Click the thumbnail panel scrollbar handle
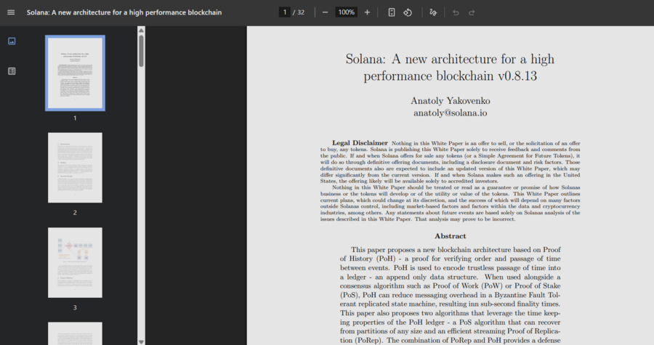654x345 pixels. (x=142, y=51)
